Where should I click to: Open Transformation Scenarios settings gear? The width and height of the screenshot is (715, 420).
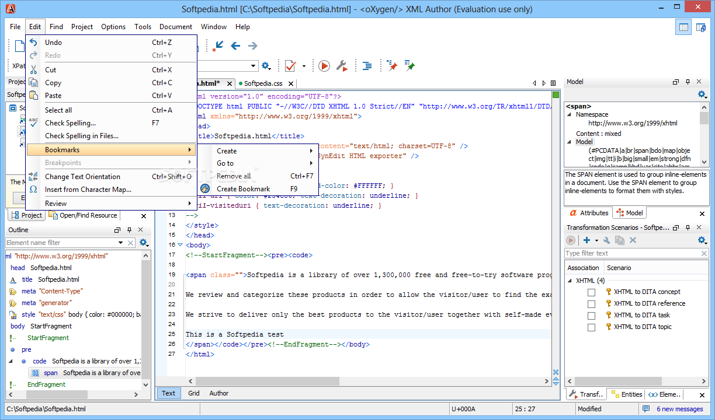point(702,240)
